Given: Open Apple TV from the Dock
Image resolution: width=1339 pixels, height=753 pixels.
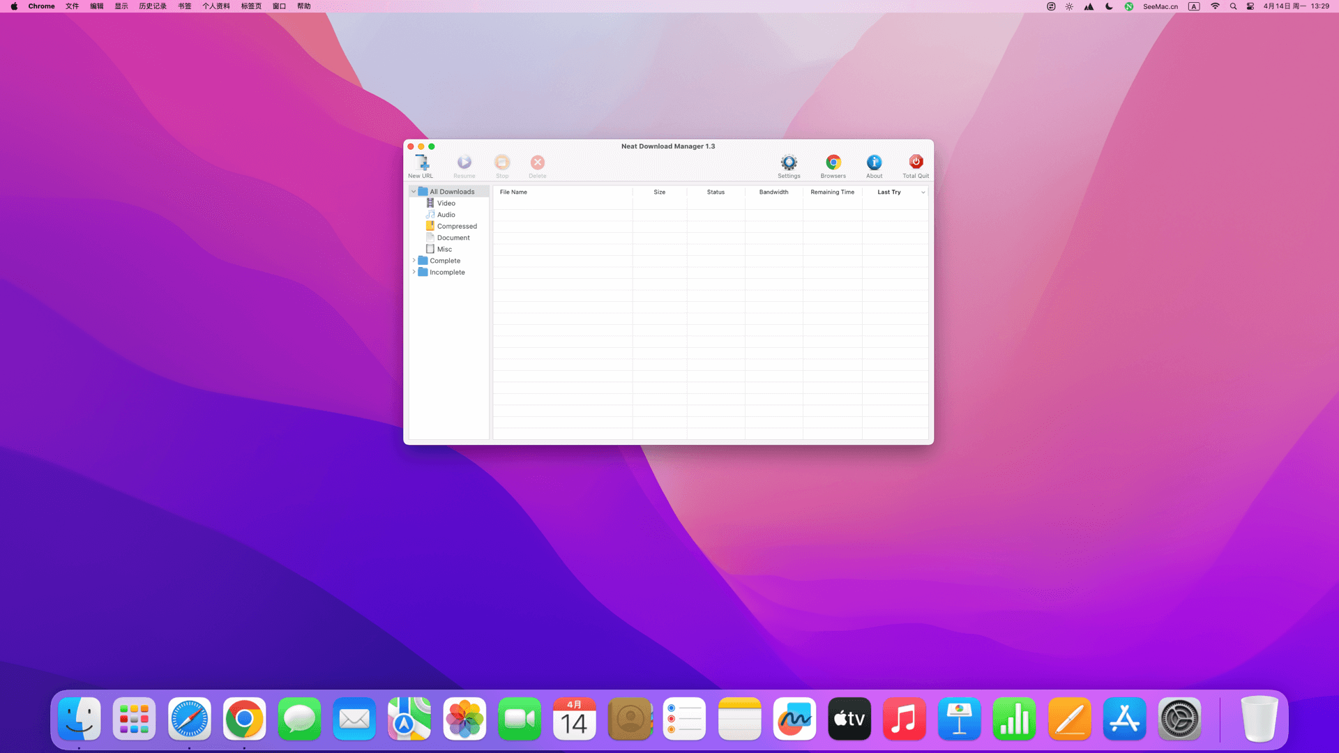Looking at the screenshot, I should pos(849,719).
